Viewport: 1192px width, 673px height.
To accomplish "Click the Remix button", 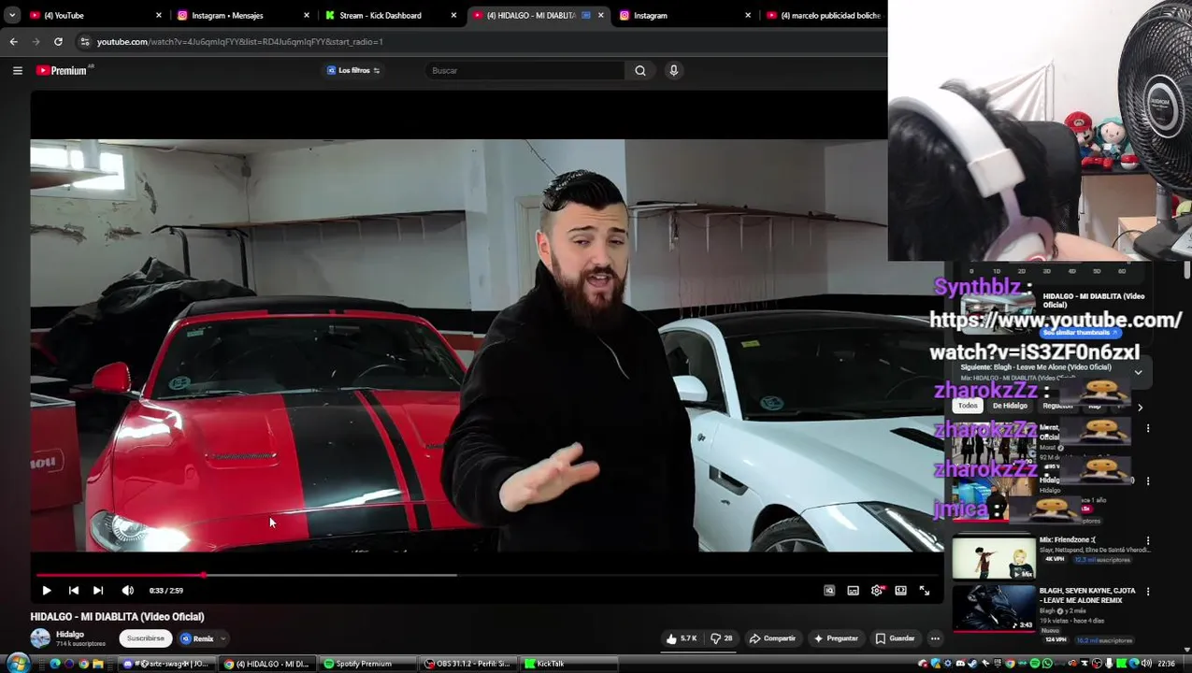I will (197, 638).
